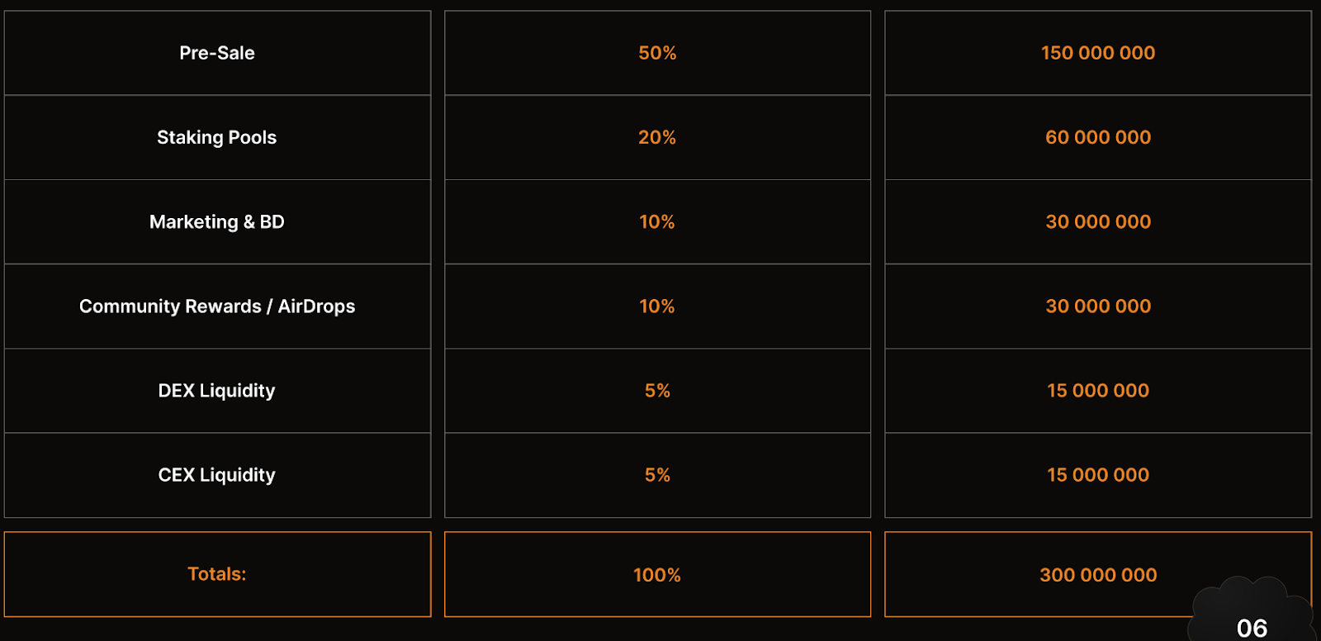Click the 50% Pre-Sale percentage
The image size is (1321, 641).
[657, 53]
